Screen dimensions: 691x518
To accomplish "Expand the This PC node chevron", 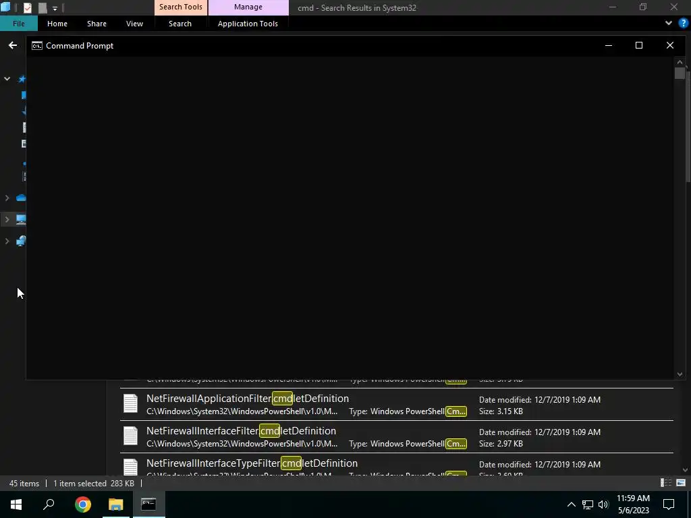I will [7, 219].
